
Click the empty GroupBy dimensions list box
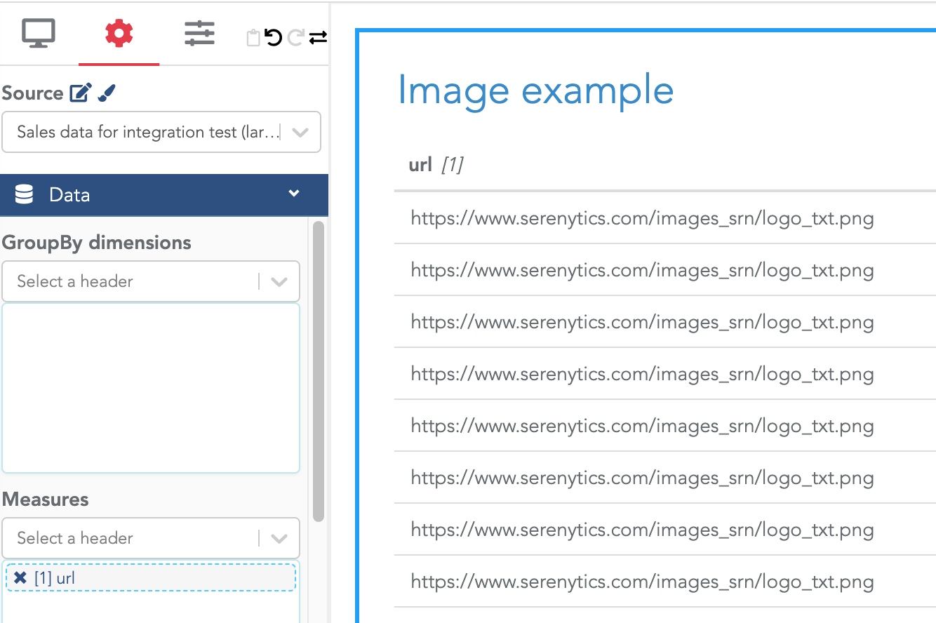[x=151, y=388]
